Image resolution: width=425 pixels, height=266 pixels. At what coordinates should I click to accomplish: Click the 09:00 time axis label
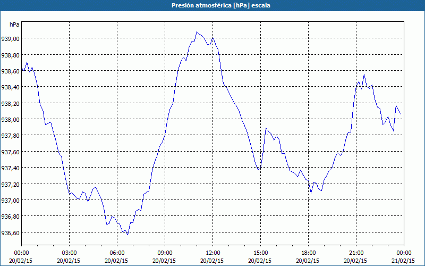coord(165,253)
